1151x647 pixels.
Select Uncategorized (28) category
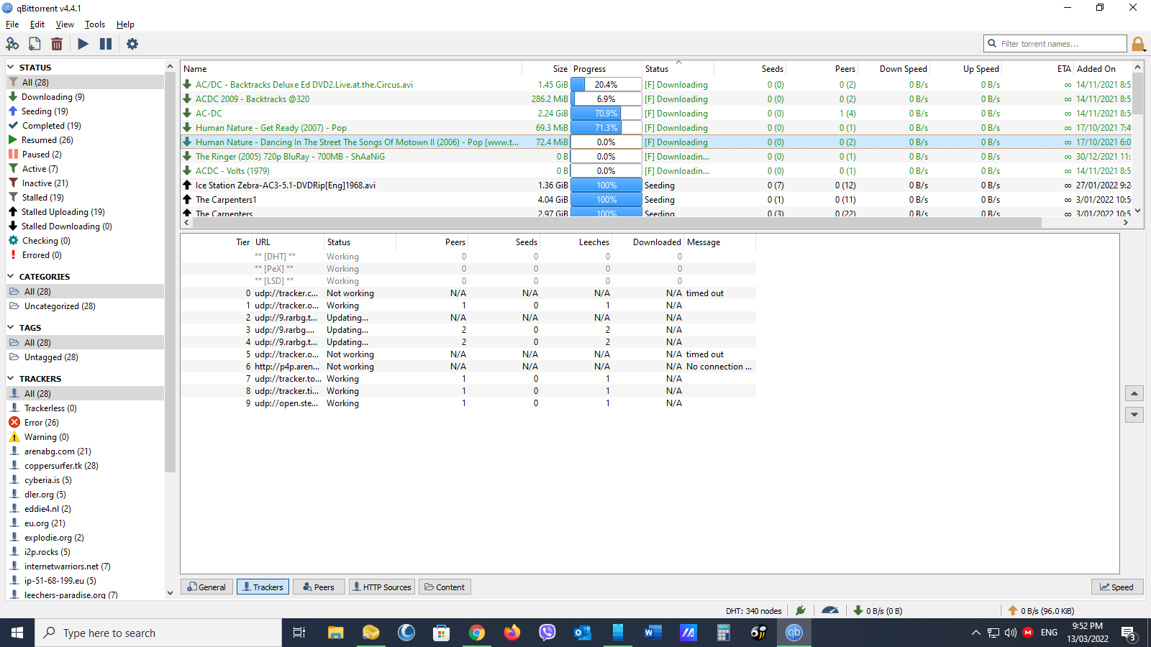point(86,306)
